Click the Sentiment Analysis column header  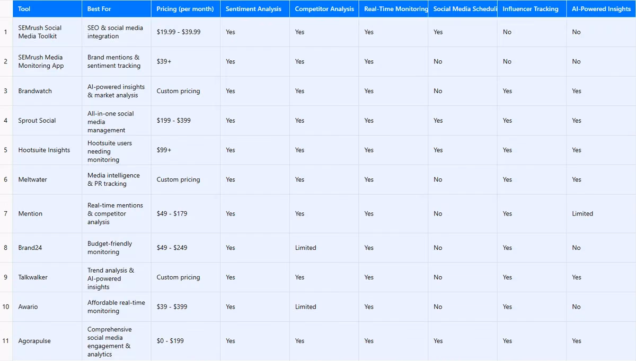click(255, 9)
